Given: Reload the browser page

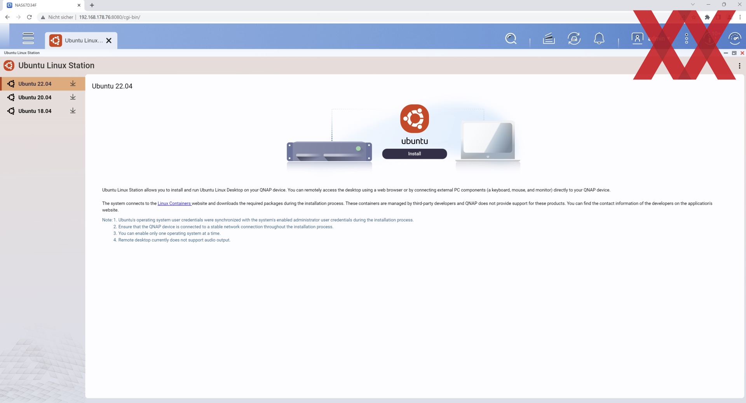Looking at the screenshot, I should pos(29,17).
